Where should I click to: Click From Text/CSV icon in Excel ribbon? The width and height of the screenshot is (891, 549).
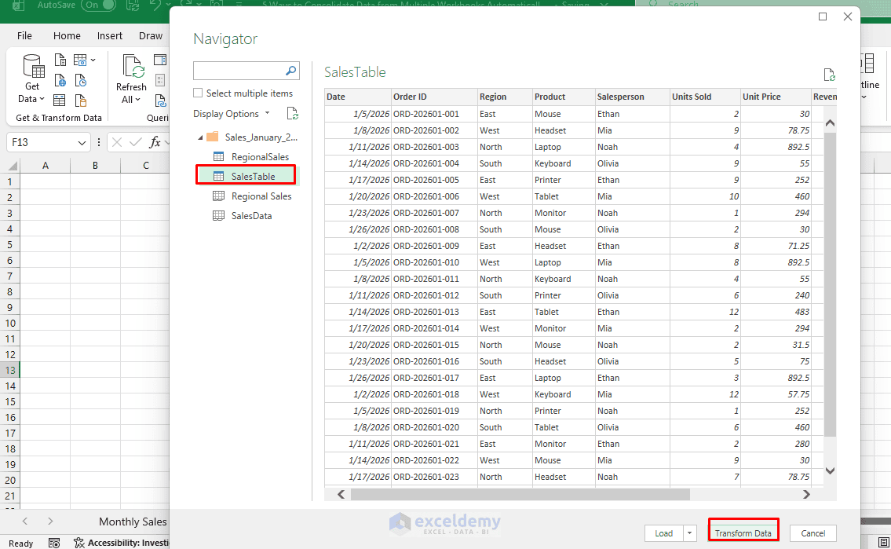[x=60, y=60]
